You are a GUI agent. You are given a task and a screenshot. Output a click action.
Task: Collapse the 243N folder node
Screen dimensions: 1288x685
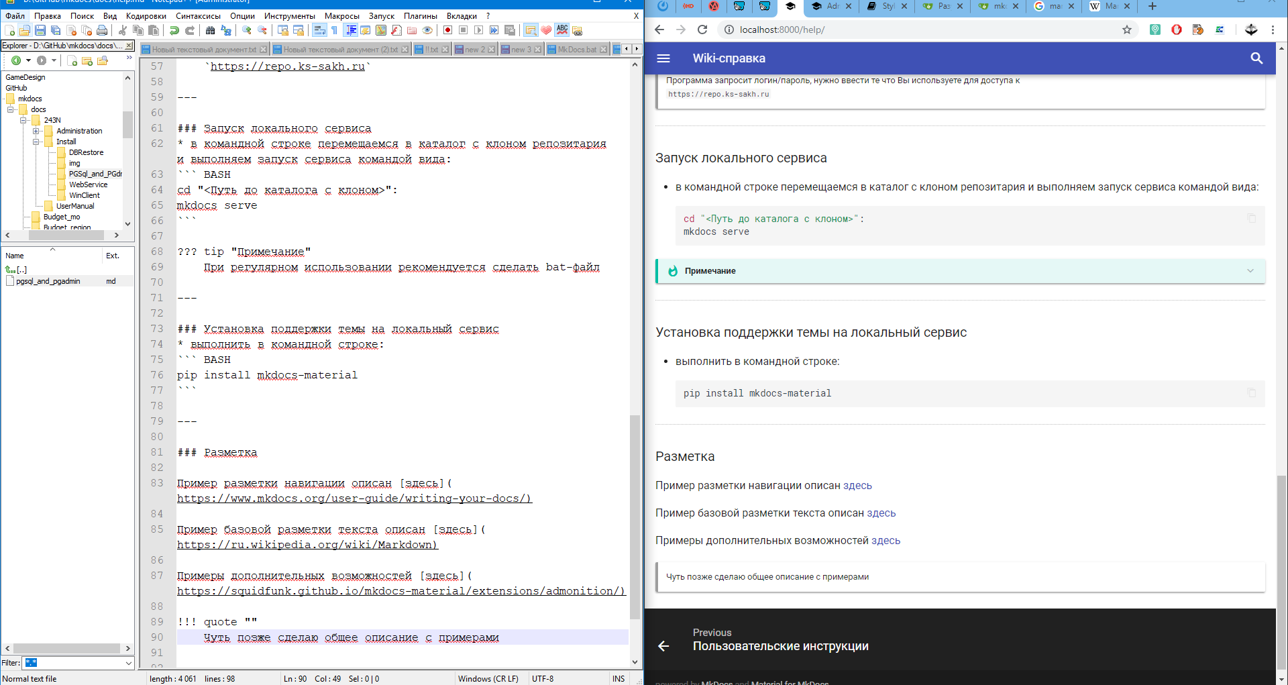[23, 120]
